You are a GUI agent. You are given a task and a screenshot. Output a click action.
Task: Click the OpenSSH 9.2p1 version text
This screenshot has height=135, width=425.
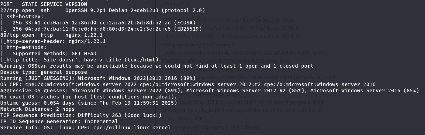pos(85,10)
